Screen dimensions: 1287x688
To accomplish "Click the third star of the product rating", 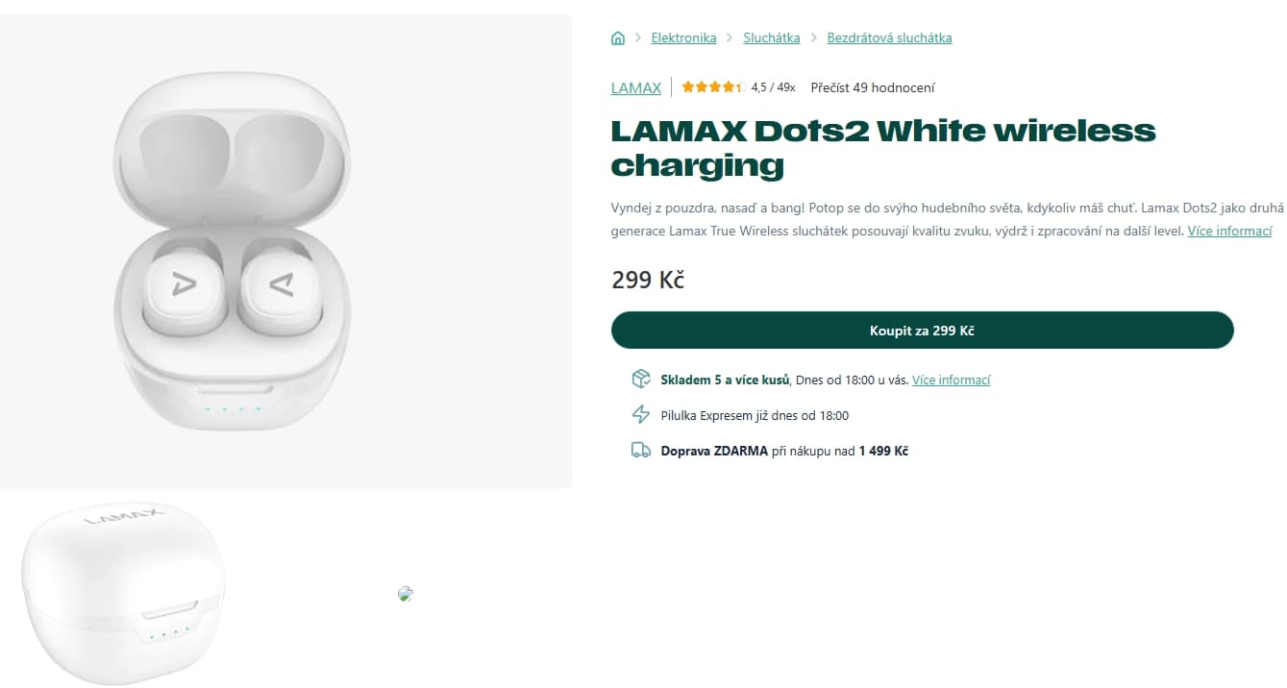I will (714, 86).
